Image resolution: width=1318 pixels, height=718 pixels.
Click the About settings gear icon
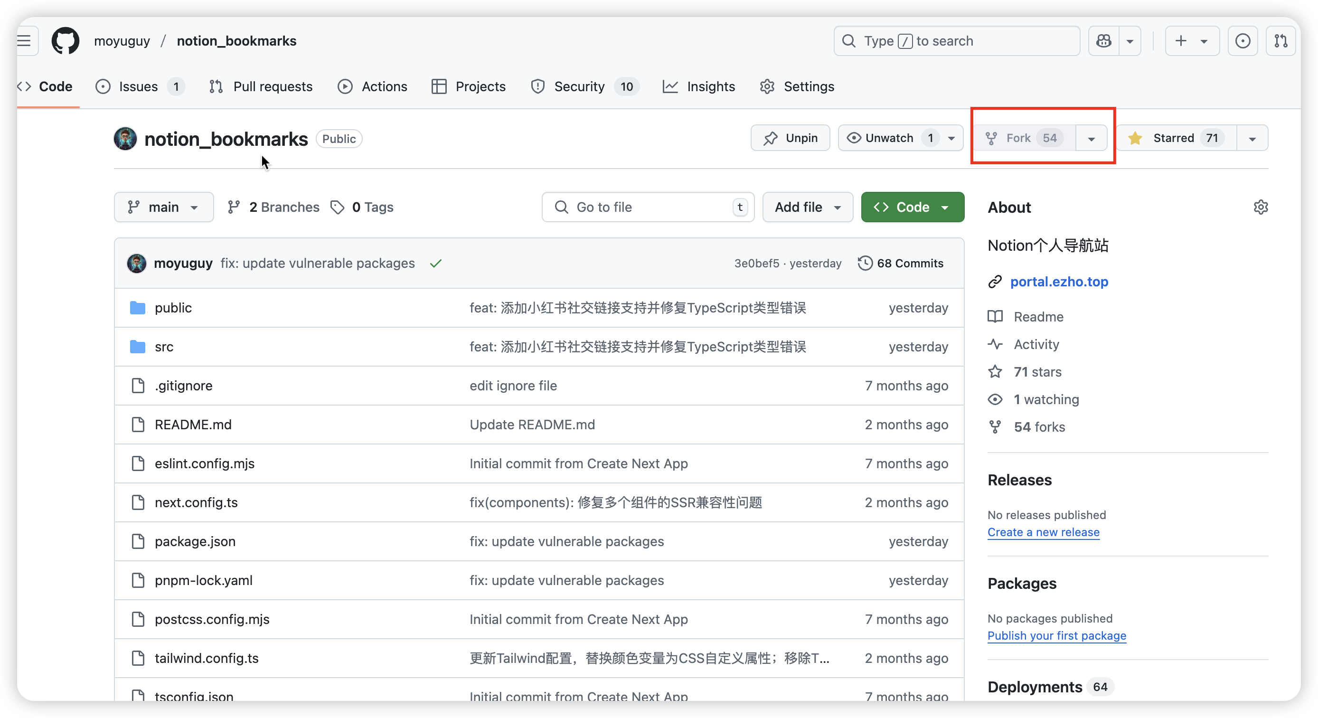[1261, 207]
